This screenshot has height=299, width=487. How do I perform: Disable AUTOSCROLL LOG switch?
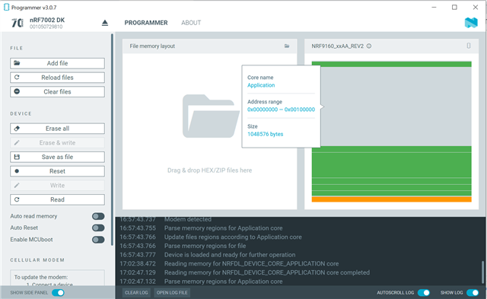pos(424,292)
